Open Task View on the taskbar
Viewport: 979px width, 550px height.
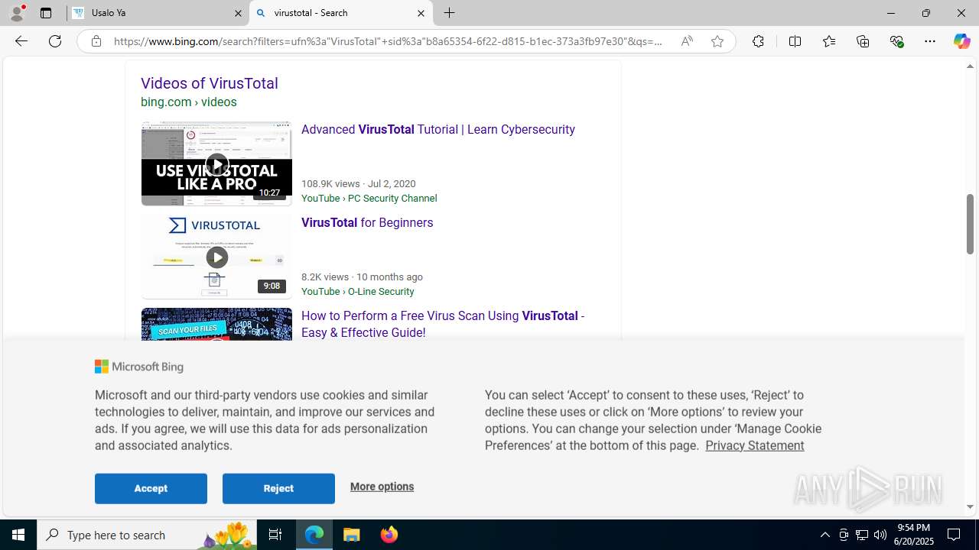275,535
